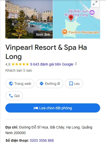Click the Bãi Biển Sun World camera marker

(x=92, y=13)
